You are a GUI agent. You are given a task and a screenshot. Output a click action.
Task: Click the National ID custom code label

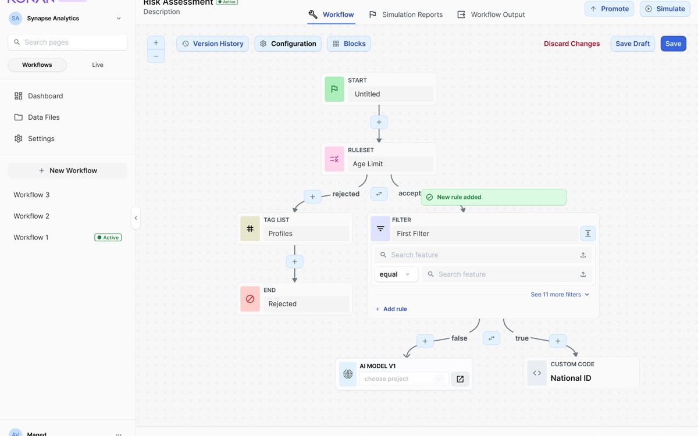coord(571,378)
